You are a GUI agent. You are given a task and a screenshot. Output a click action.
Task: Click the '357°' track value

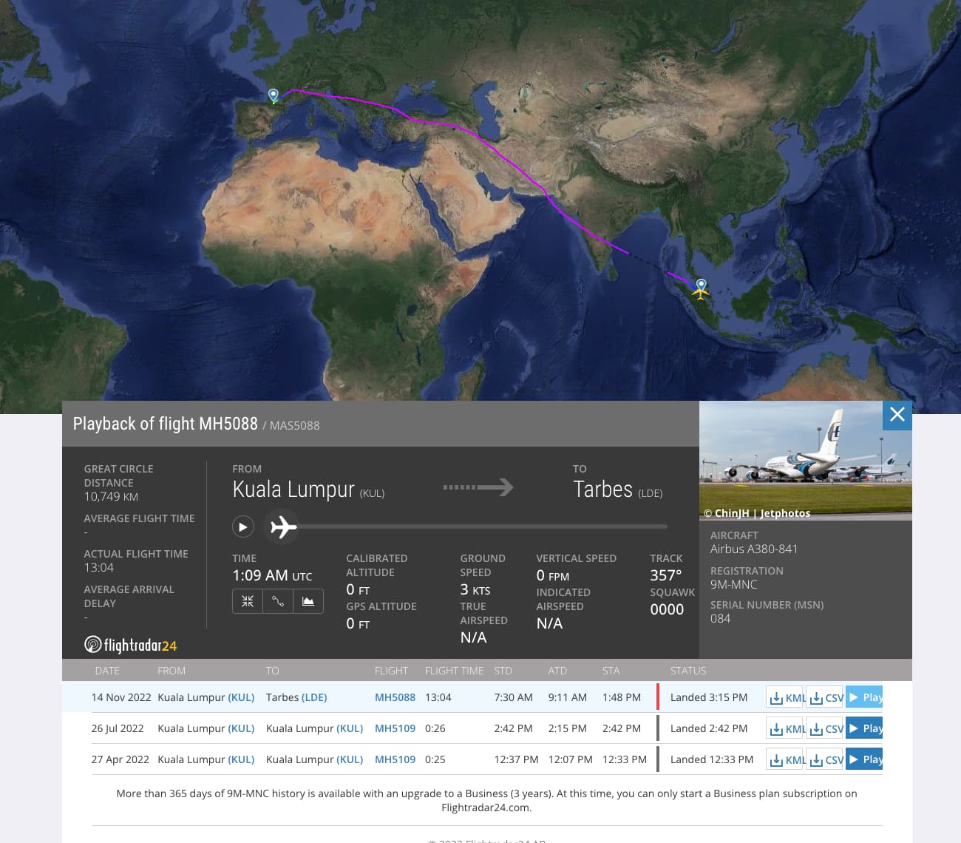tap(666, 575)
